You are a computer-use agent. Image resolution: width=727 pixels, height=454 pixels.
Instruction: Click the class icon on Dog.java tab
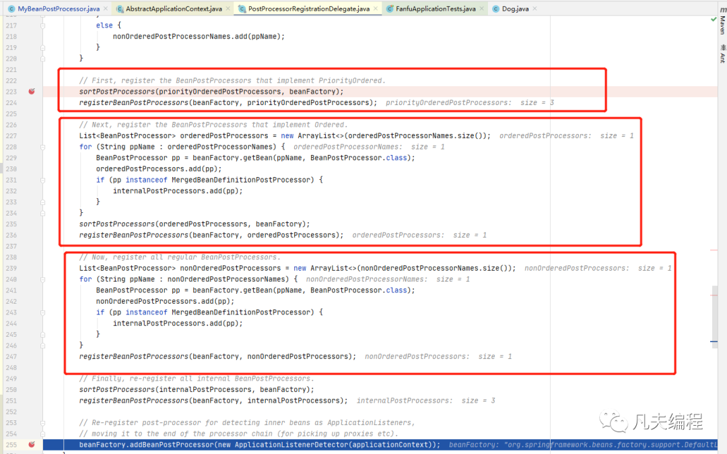(496, 8)
